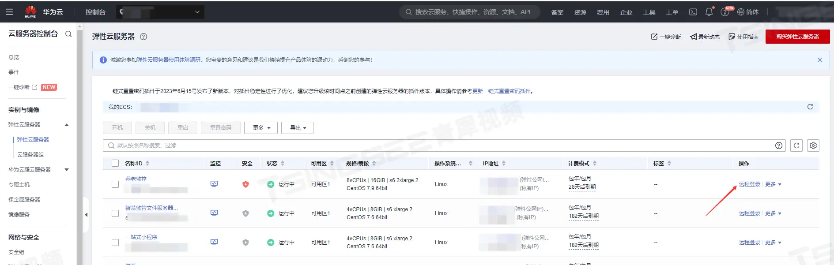Select the 智慧监管文件服务器 row checkbox
Image resolution: width=834 pixels, height=265 pixels.
point(115,213)
